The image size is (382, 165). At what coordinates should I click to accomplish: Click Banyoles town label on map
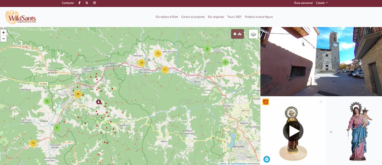coord(238,147)
